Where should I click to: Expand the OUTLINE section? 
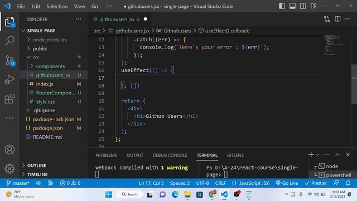(x=54, y=165)
